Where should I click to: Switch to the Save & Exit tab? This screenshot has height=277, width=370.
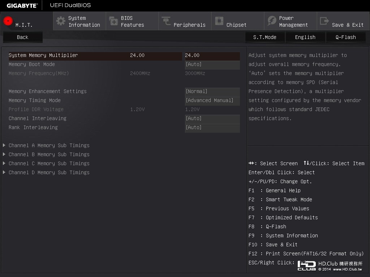tap(343, 21)
